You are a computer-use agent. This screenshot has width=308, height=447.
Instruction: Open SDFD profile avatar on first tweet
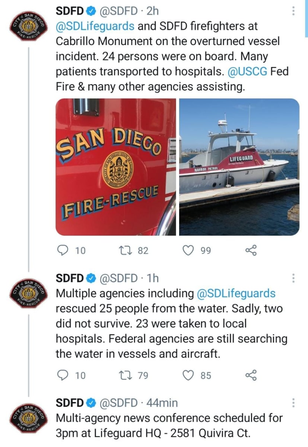click(x=28, y=27)
